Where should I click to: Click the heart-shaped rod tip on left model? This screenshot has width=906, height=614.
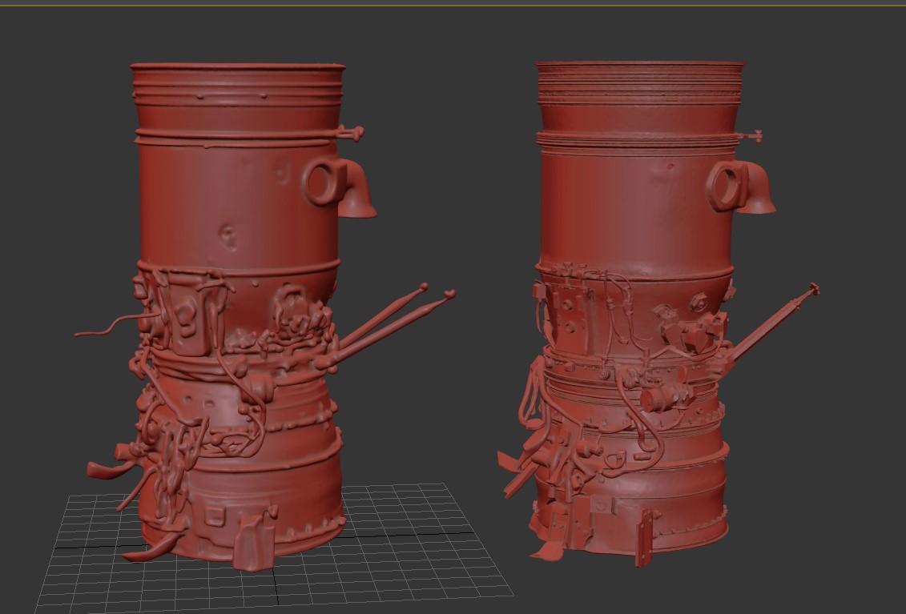(x=449, y=295)
